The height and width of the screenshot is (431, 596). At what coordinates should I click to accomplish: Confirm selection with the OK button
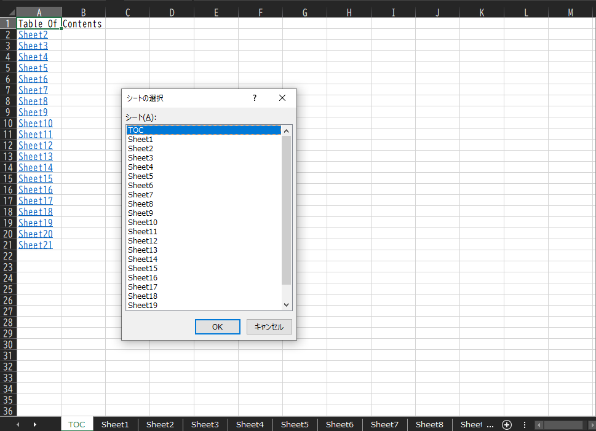(x=217, y=327)
